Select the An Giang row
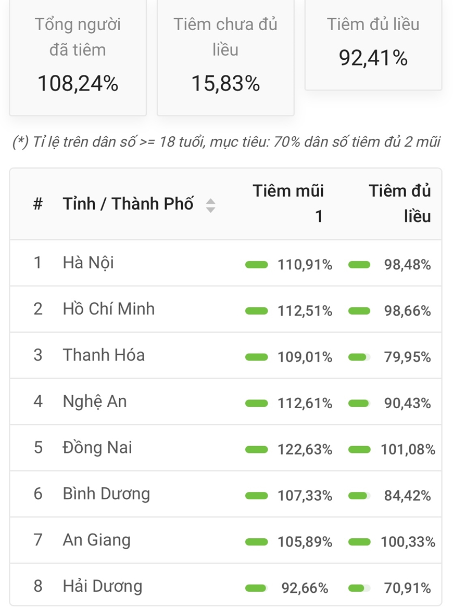The width and height of the screenshot is (453, 610). pos(225,540)
